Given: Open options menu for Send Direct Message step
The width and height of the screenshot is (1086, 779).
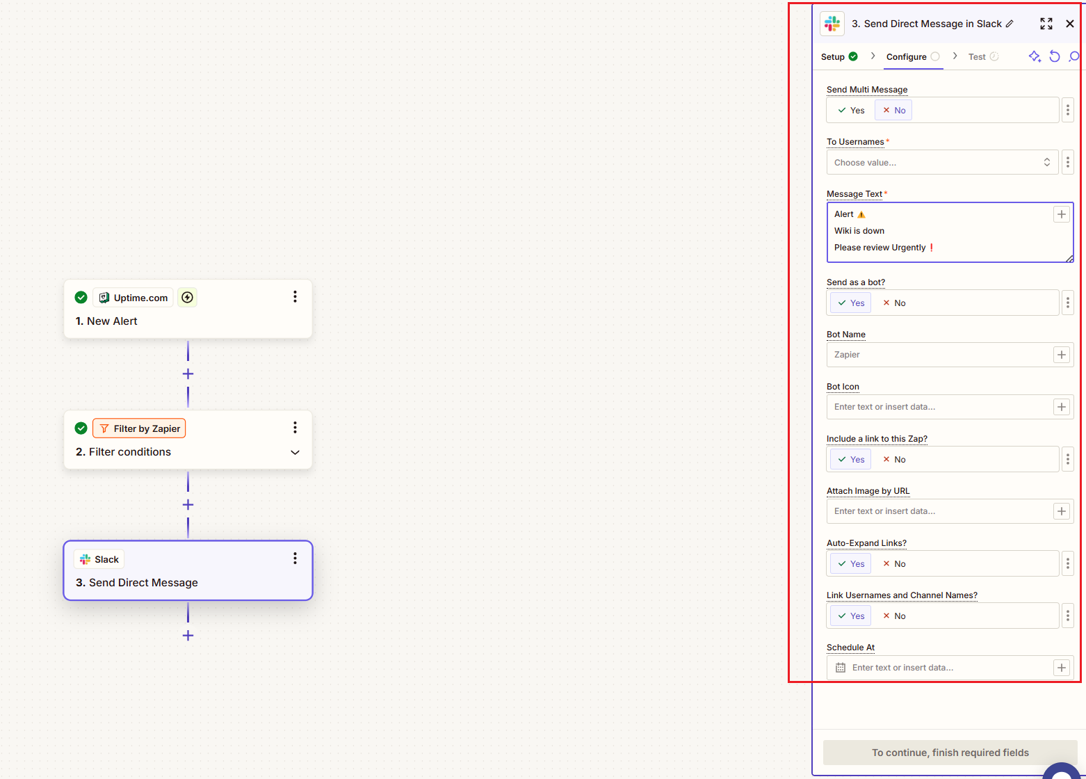Looking at the screenshot, I should pos(295,558).
